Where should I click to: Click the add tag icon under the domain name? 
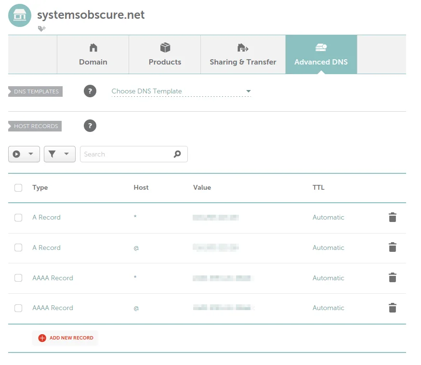(41, 28)
